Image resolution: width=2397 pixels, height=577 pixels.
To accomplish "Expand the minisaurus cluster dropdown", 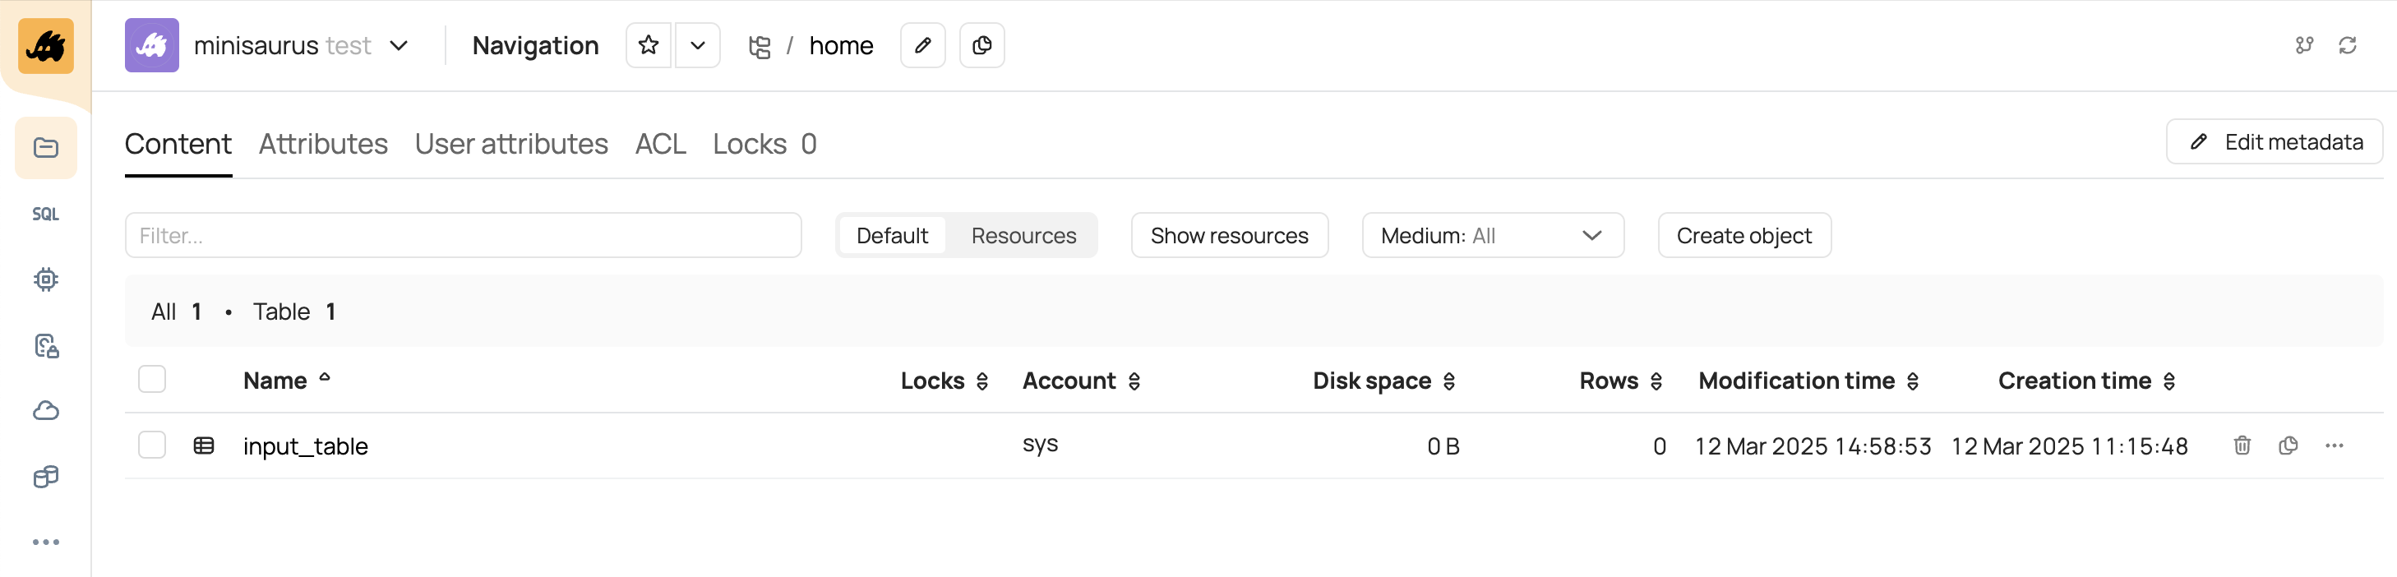I will [399, 45].
